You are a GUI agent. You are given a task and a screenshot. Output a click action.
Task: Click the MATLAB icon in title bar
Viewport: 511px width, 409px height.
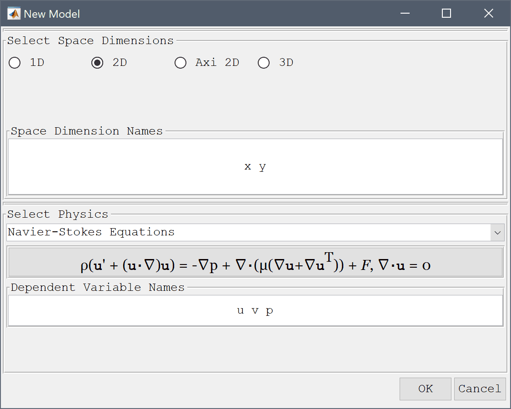(14, 14)
